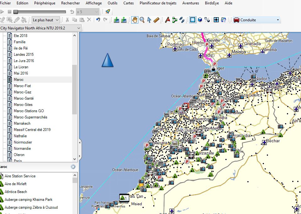This screenshot has width=301, height=214.
Task: Open Auberge camping Khaima Park waypoint
Action: pyautogui.click(x=29, y=200)
